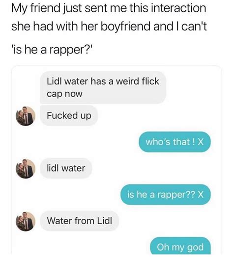
Task: Open the embedded chat screenshot image
Action: point(116,160)
